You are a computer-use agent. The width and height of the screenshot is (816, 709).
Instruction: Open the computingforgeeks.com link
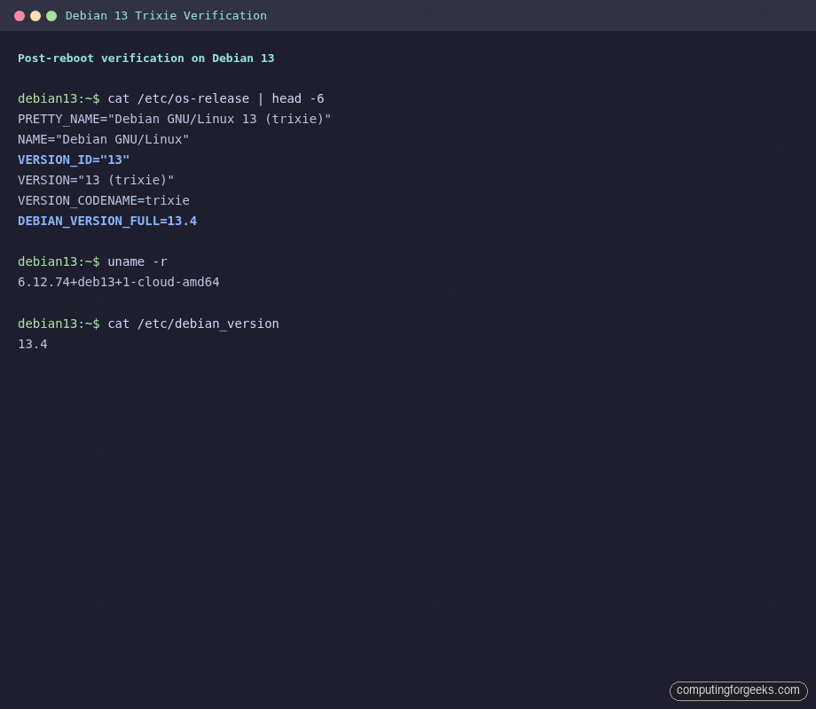click(738, 690)
